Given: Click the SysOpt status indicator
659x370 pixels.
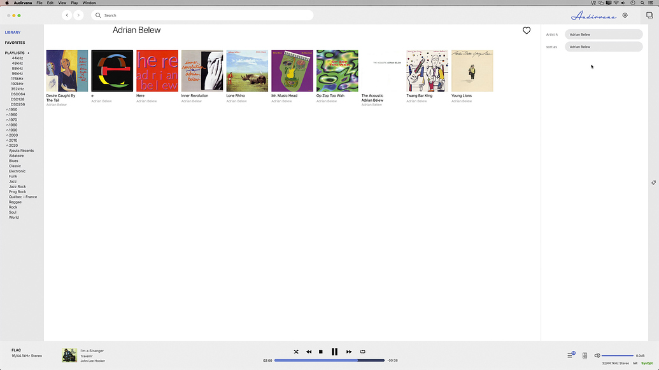Looking at the screenshot, I should point(647,363).
